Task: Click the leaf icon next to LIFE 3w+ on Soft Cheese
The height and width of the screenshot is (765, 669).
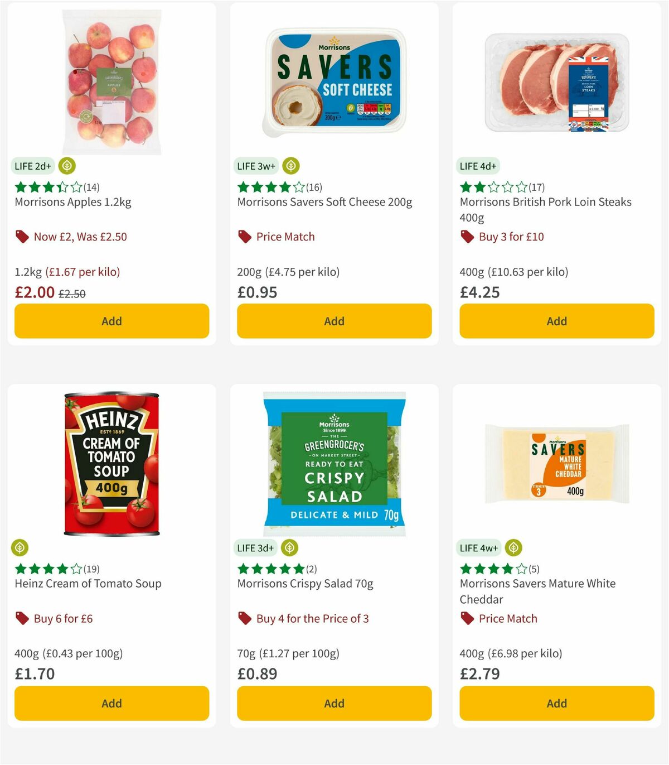Action: tap(290, 166)
